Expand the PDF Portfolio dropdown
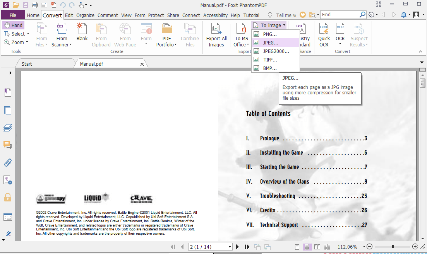427x254 pixels. tap(166, 44)
